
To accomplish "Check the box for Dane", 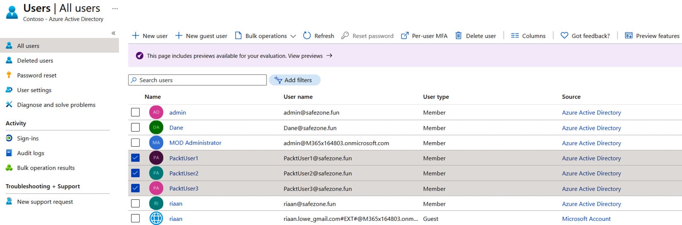I will [x=136, y=128].
